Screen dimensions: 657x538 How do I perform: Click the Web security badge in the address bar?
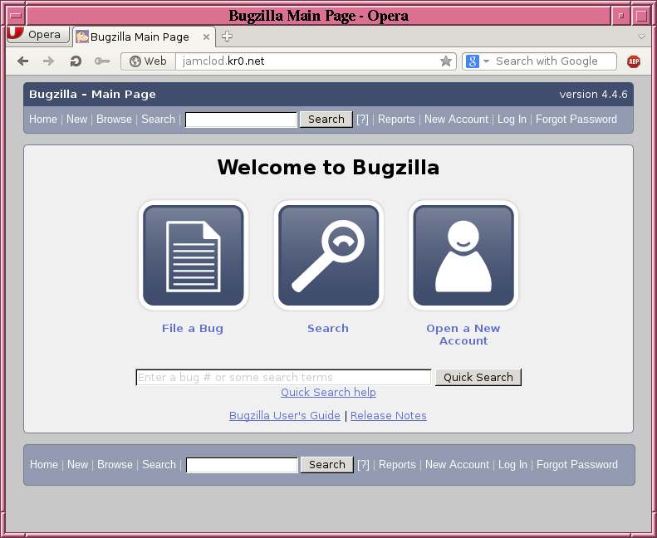[x=148, y=61]
